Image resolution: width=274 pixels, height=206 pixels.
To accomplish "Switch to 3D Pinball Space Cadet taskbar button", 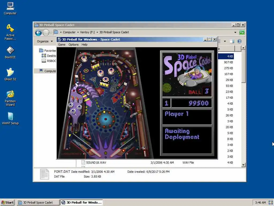I will 38,203.
